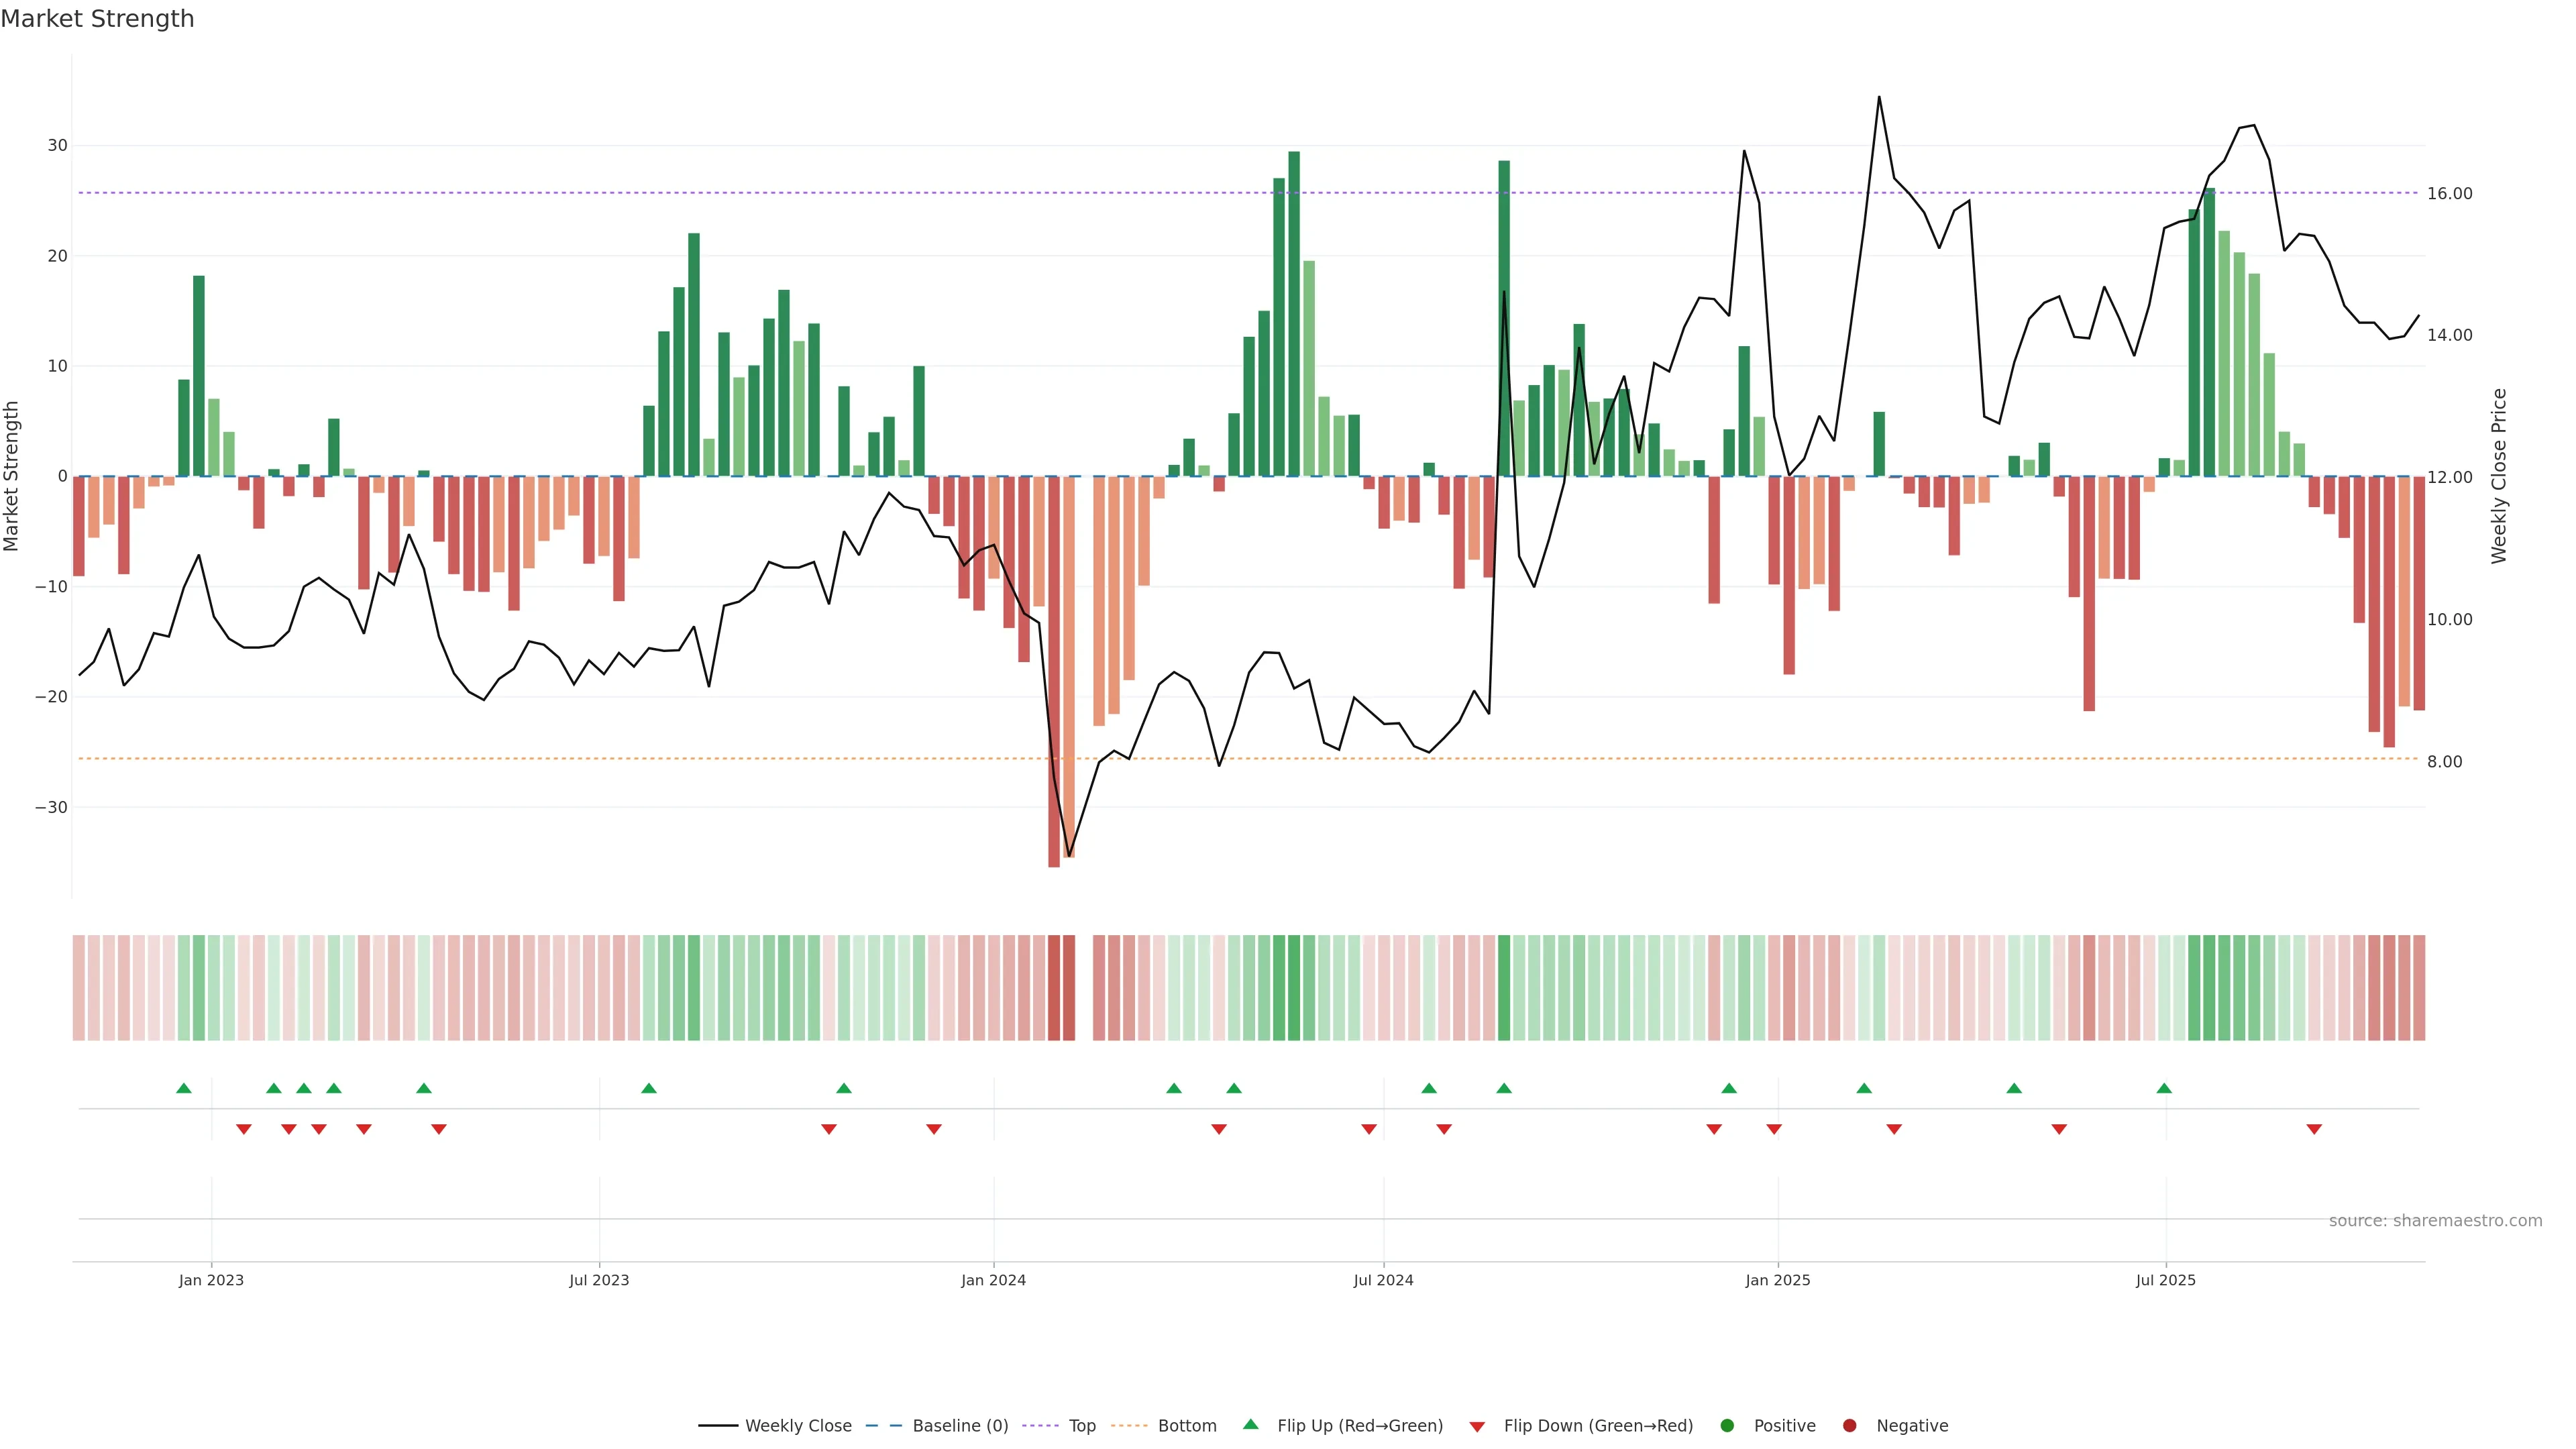Click the Weekly Close Price axis title
The height and width of the screenshot is (1449, 2576).
[2499, 476]
